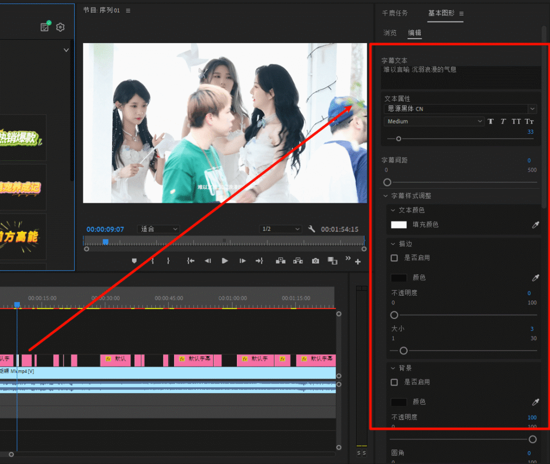Click the uppercase TT formatting icon

click(516, 122)
